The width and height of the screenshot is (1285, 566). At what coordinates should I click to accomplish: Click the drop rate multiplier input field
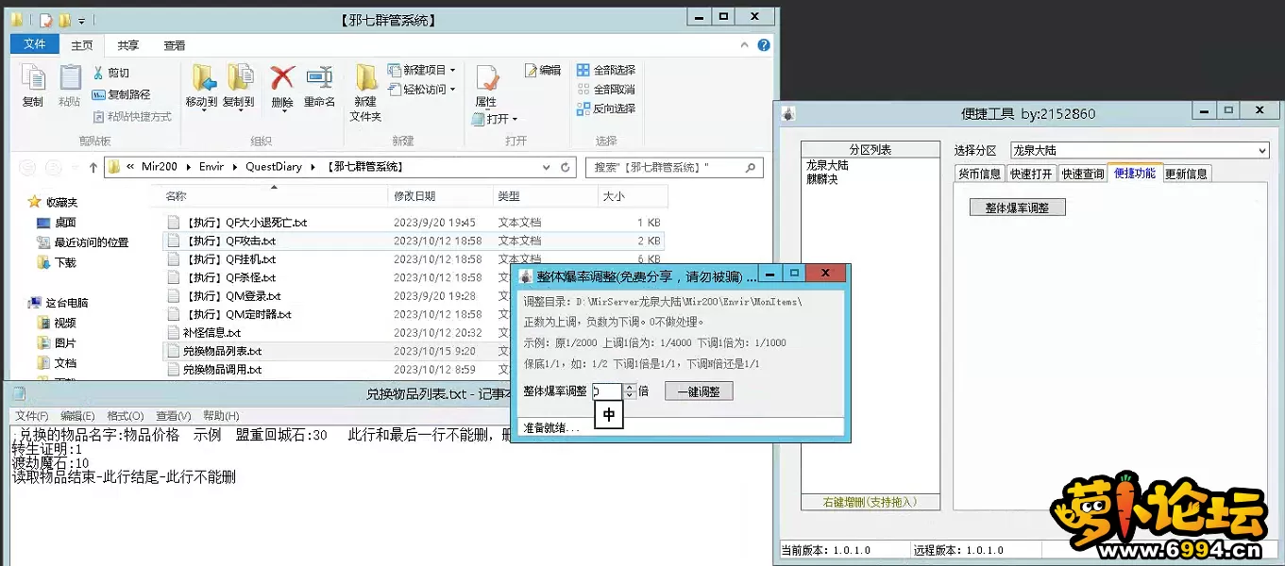click(x=607, y=391)
